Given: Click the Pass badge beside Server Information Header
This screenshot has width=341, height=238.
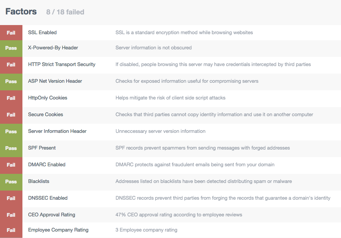Looking at the screenshot, I should click(11, 131).
